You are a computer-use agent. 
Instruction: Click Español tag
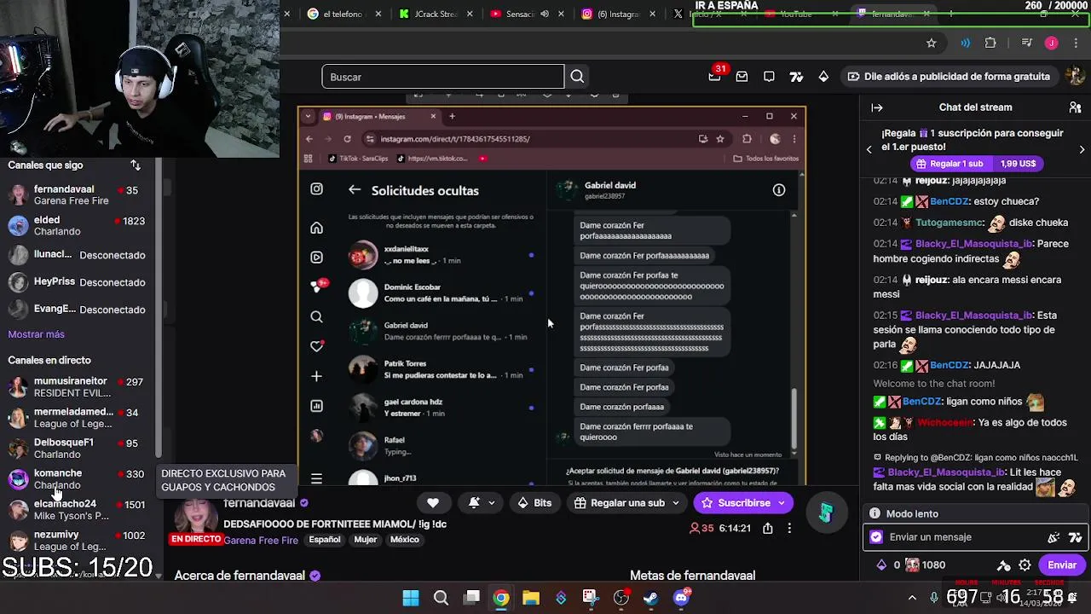click(325, 540)
